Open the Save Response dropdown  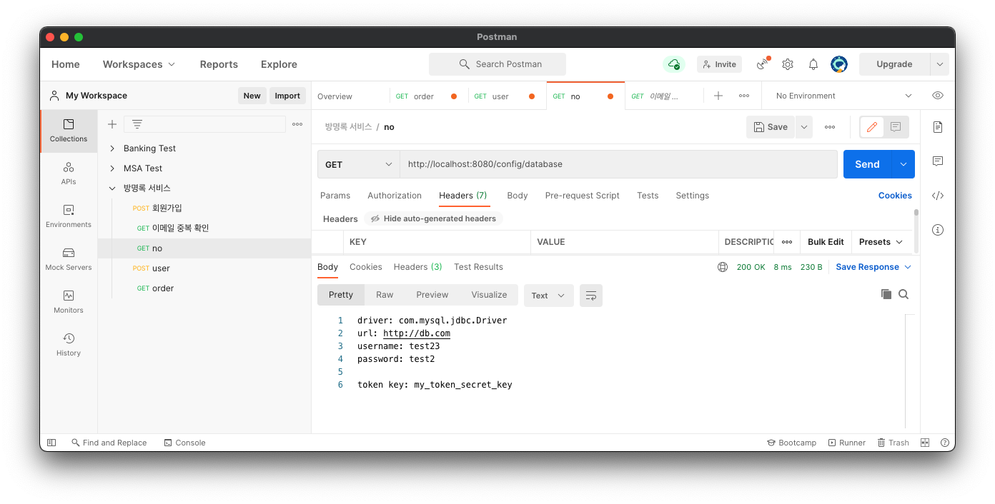tap(873, 267)
